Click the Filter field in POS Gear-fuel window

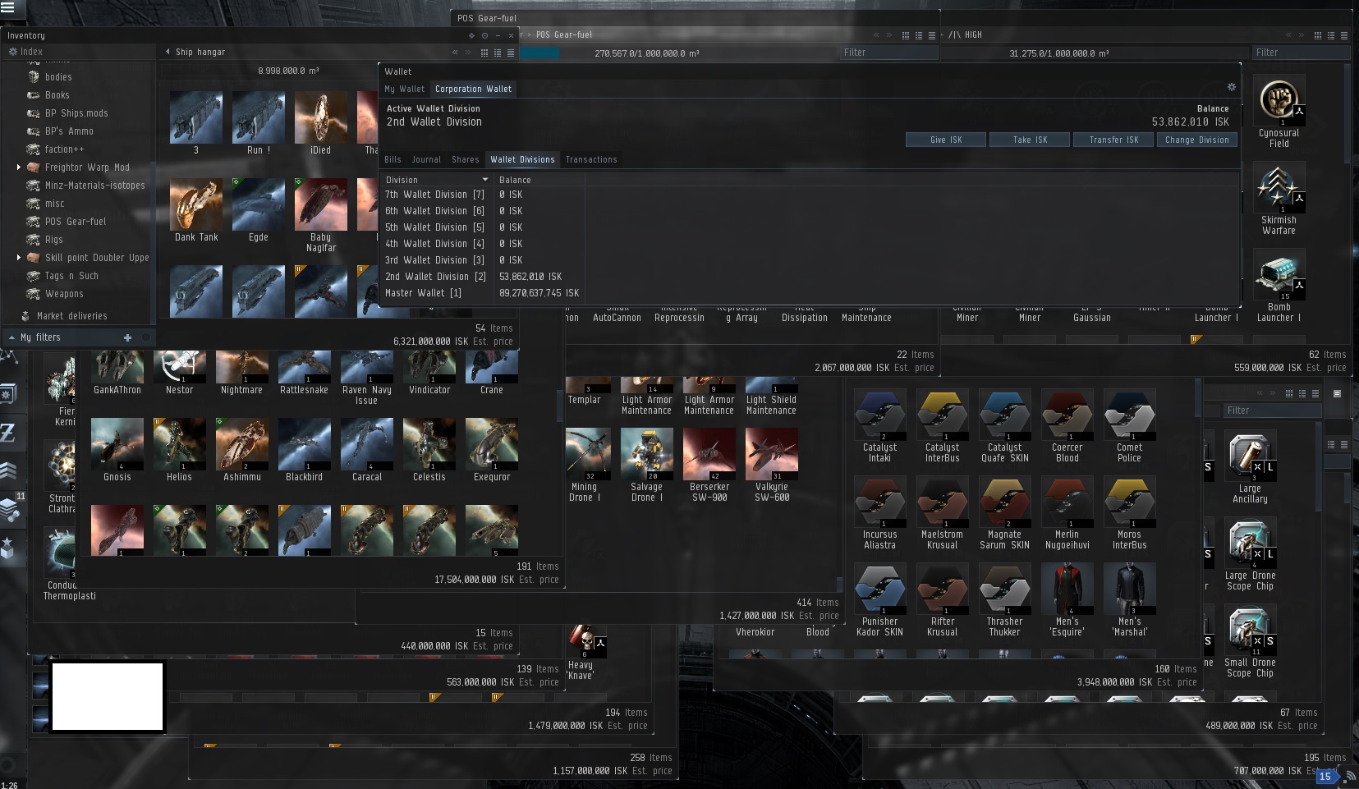click(x=888, y=53)
